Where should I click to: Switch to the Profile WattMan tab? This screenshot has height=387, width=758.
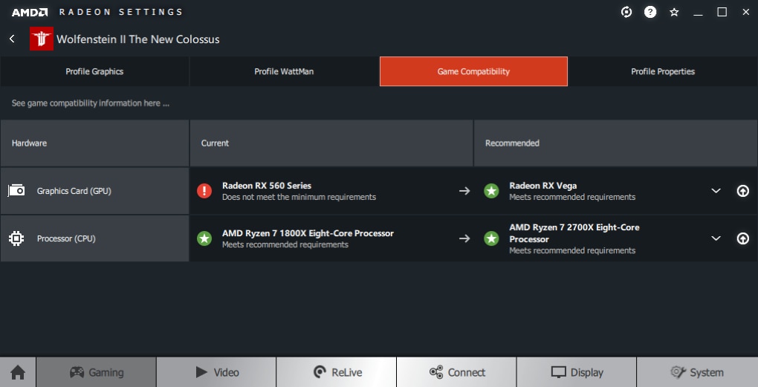coord(284,71)
